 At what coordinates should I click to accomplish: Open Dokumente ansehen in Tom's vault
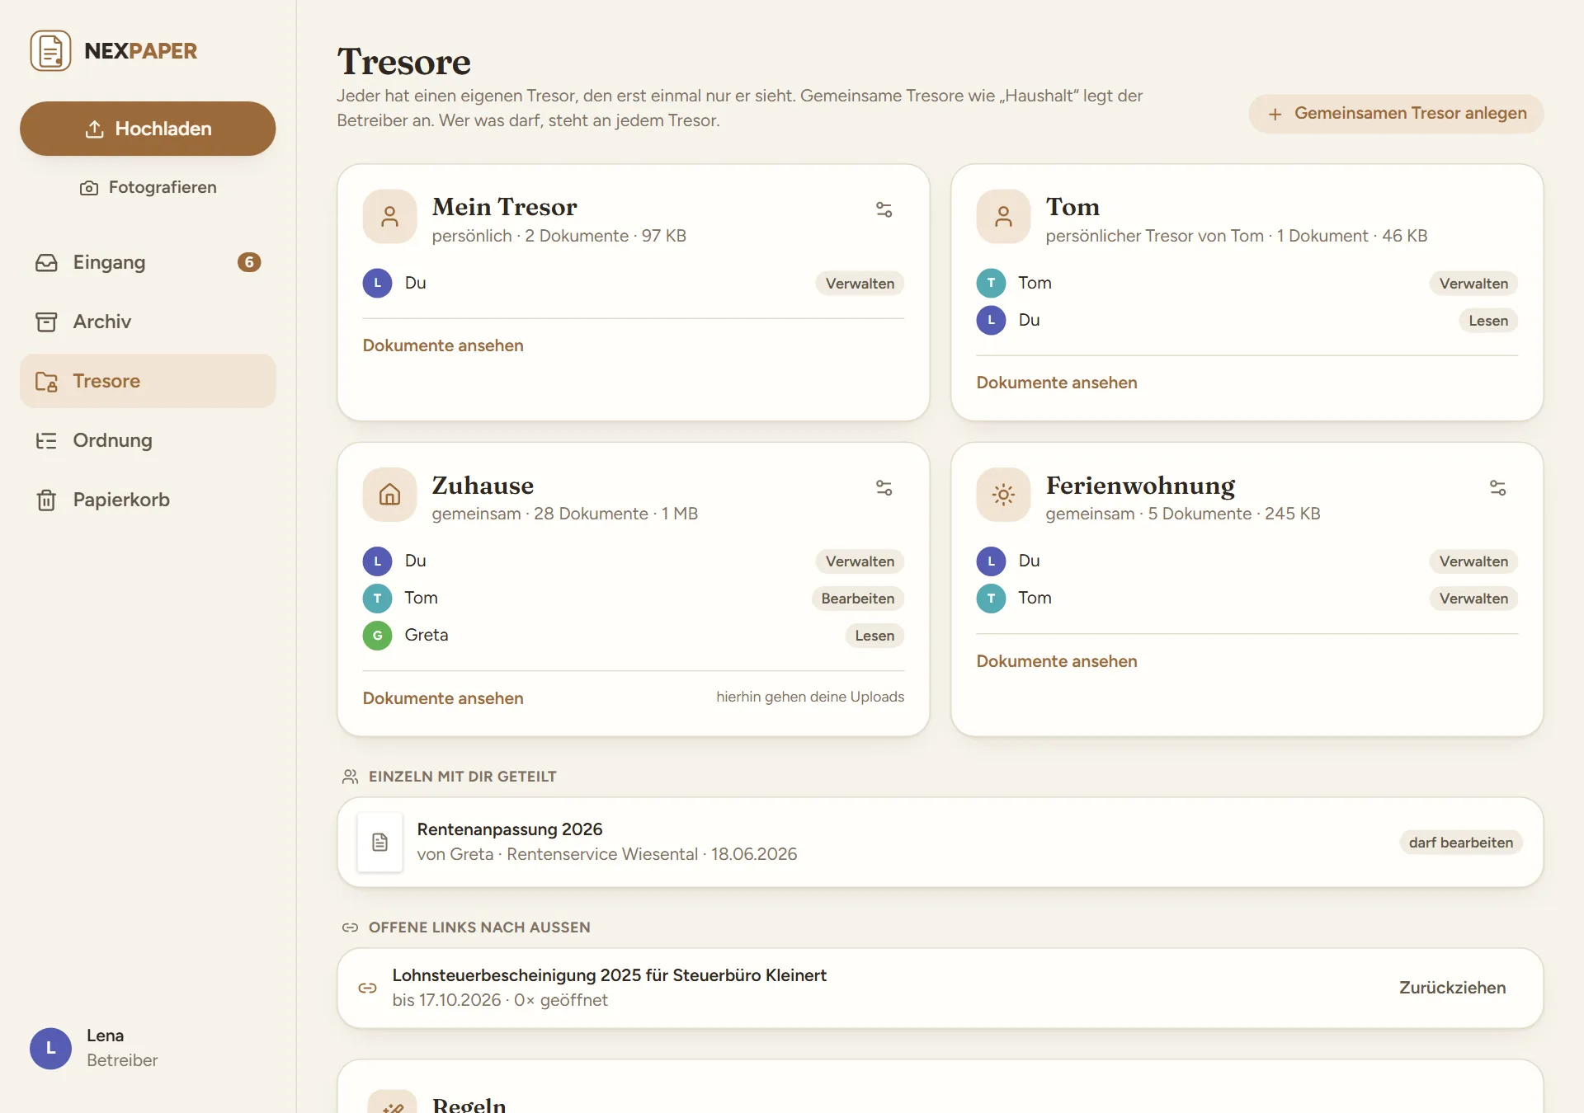(x=1057, y=383)
